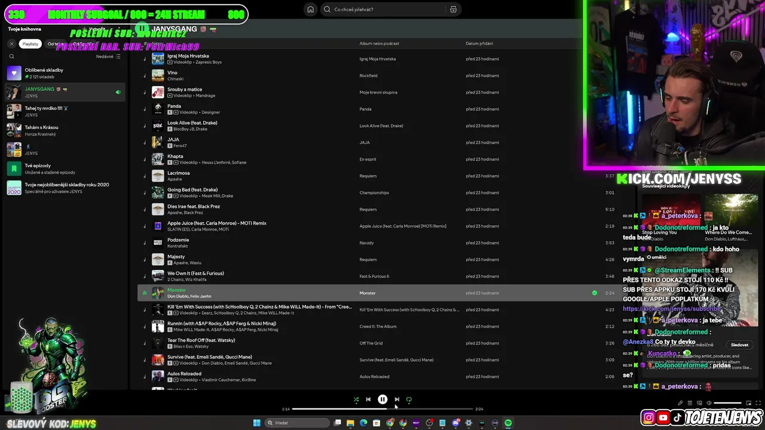Open Microsoft Edge from the taskbar
Viewport: 765px width, 430px height.
[x=363, y=423]
